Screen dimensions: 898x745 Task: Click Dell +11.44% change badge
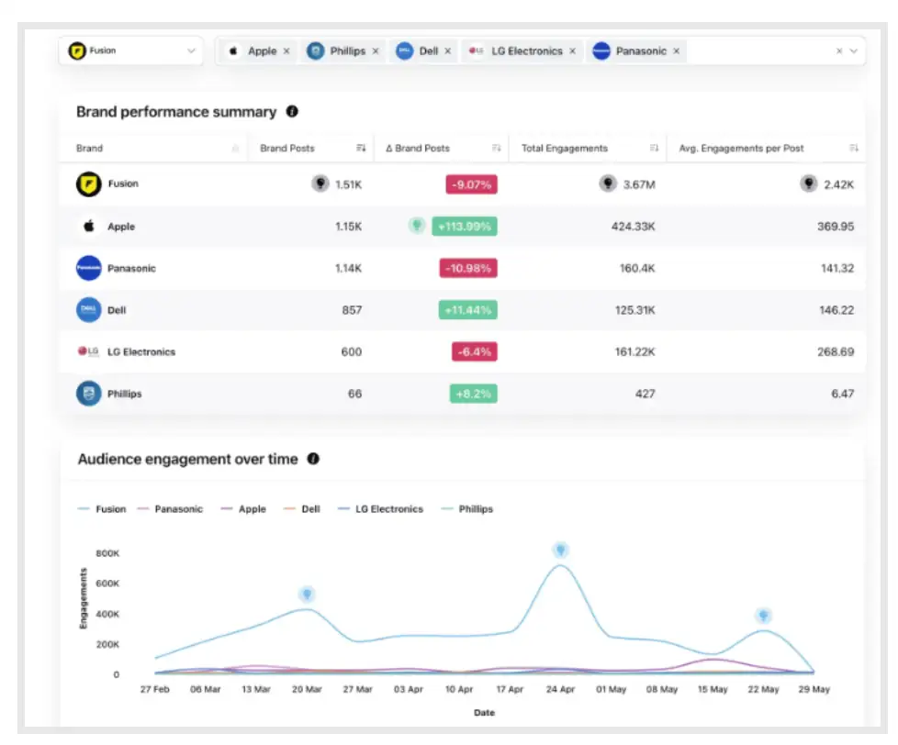click(468, 309)
